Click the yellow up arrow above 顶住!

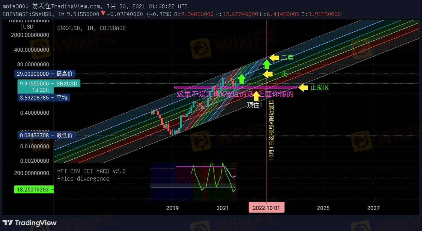pyautogui.click(x=256, y=96)
